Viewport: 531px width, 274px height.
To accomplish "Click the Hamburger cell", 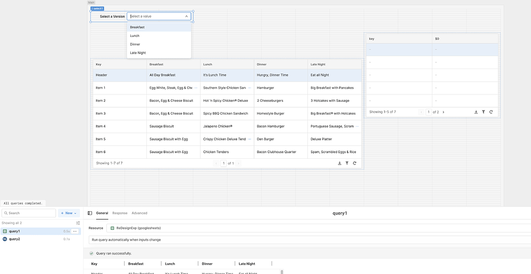I will 281,88.
